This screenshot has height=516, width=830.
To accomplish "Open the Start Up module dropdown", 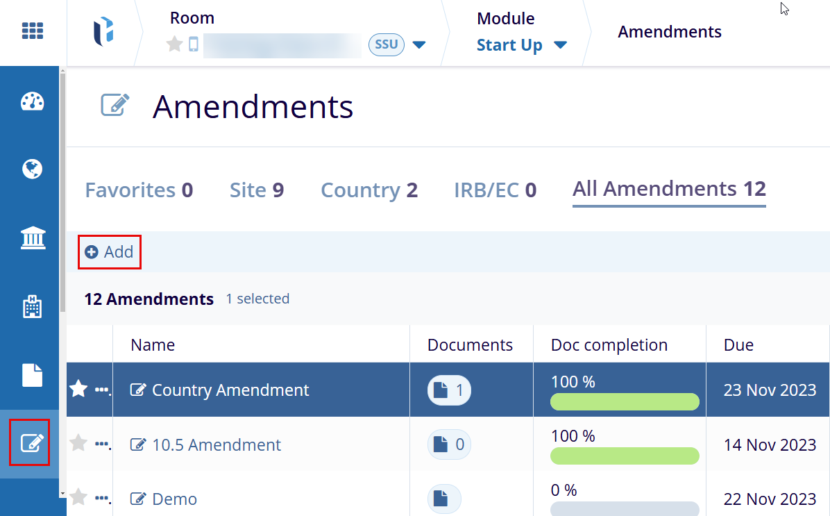I will pos(559,45).
